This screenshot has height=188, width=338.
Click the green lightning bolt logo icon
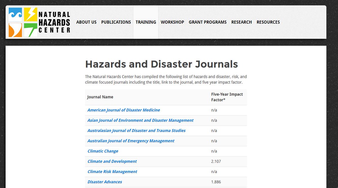(x=31, y=30)
